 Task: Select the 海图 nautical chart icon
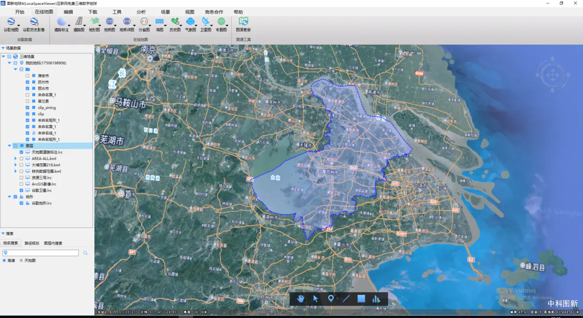[x=159, y=22]
